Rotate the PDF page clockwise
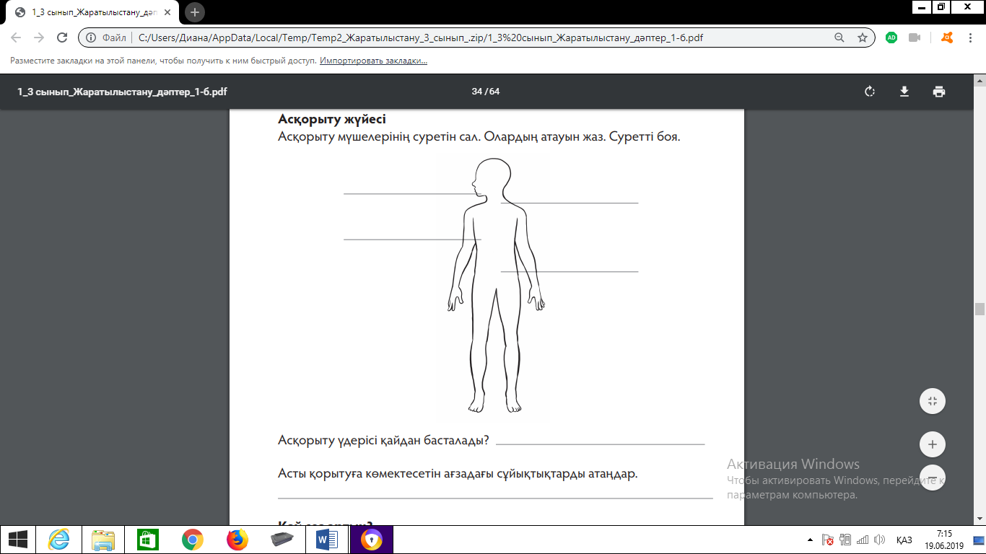This screenshot has height=554, width=986. (x=870, y=92)
